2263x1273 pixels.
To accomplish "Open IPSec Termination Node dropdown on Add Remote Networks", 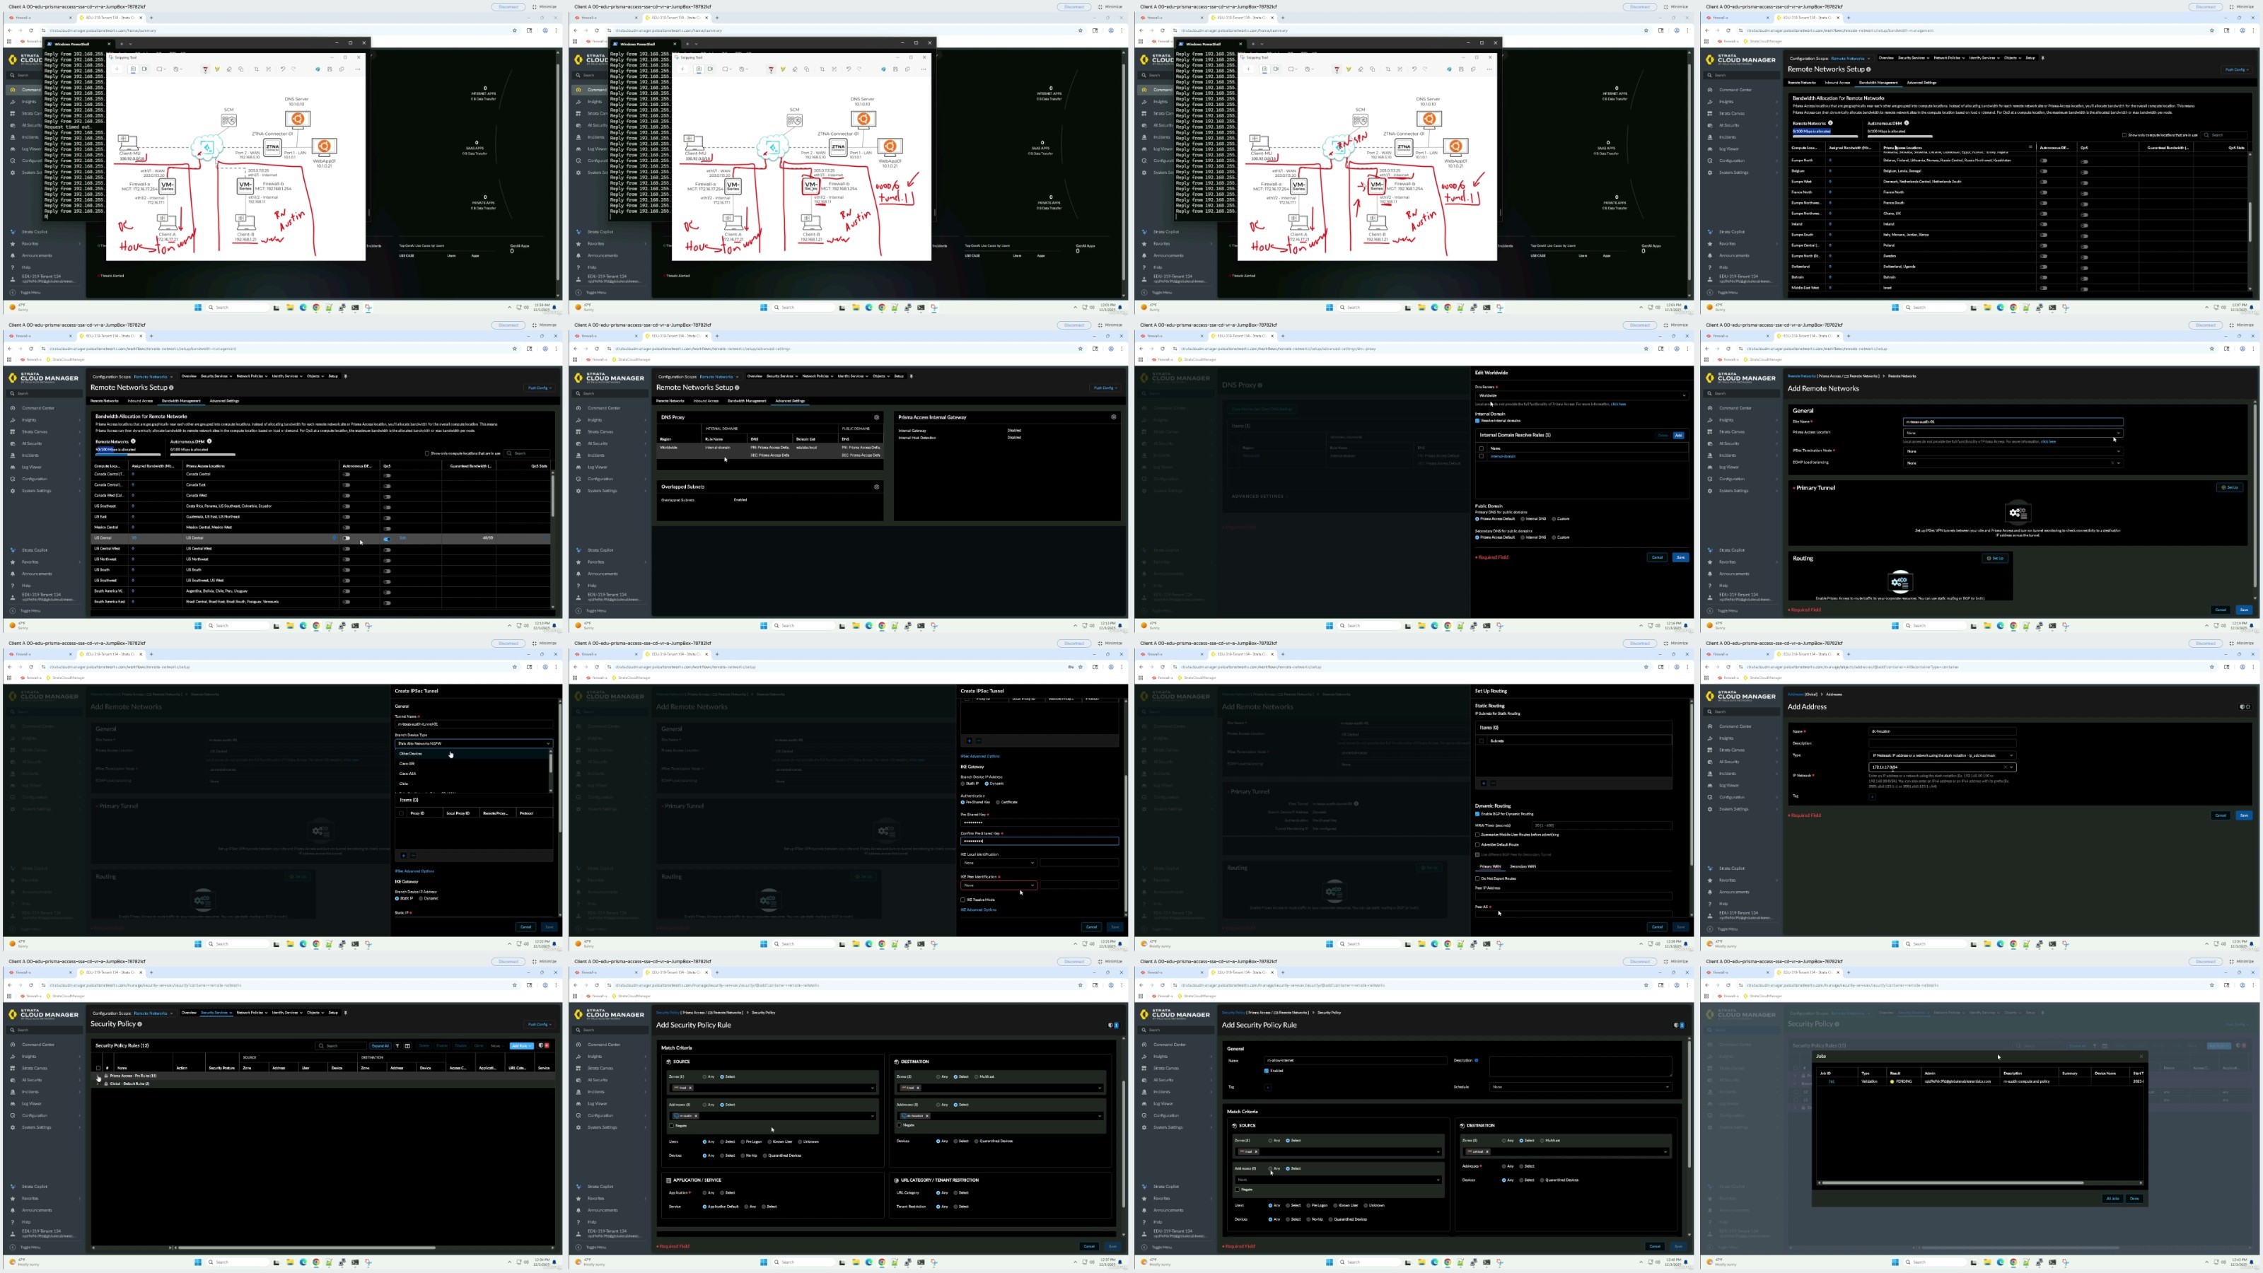I will pos(2013,451).
